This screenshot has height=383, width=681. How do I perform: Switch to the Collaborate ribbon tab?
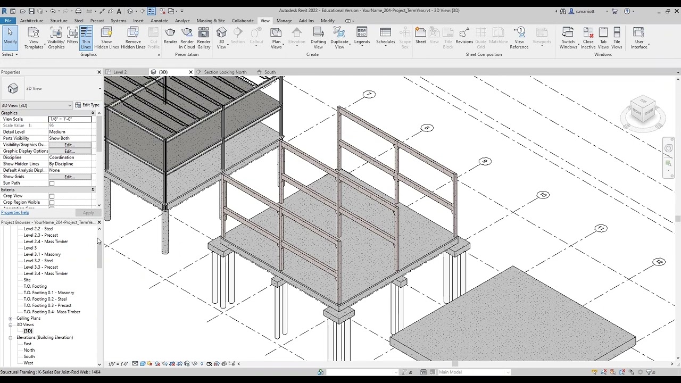(x=243, y=21)
